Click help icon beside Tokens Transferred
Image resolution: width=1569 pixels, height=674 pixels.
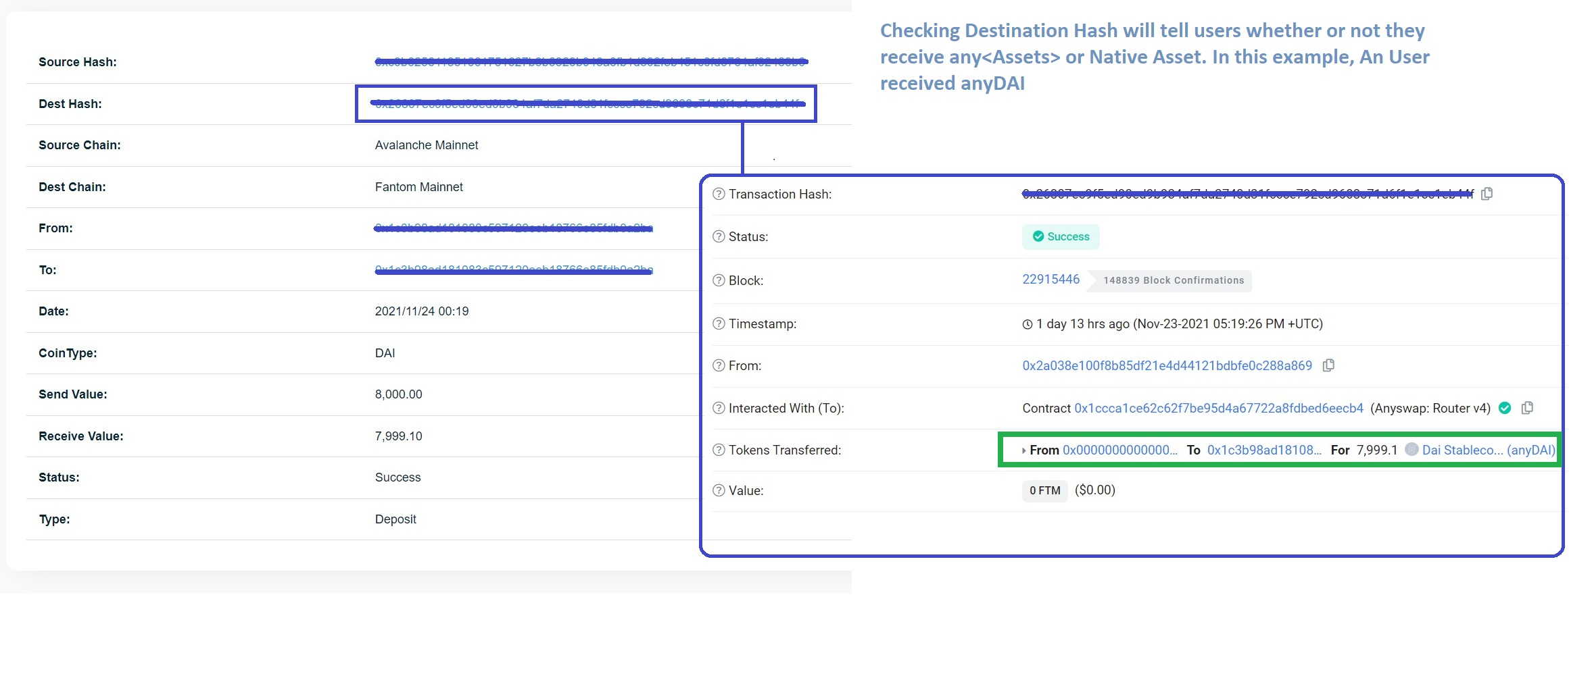[719, 450]
